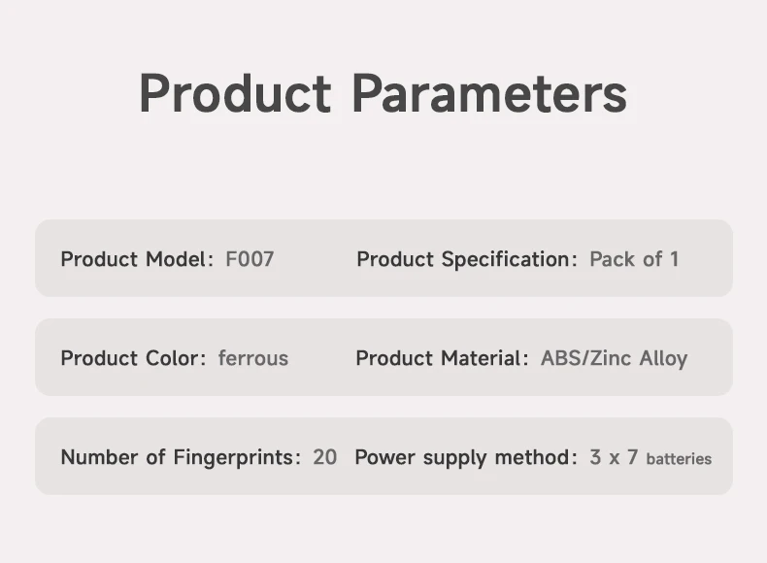767x563 pixels.
Task: Click the digit 1 after "Pack of"
Action: (x=674, y=259)
